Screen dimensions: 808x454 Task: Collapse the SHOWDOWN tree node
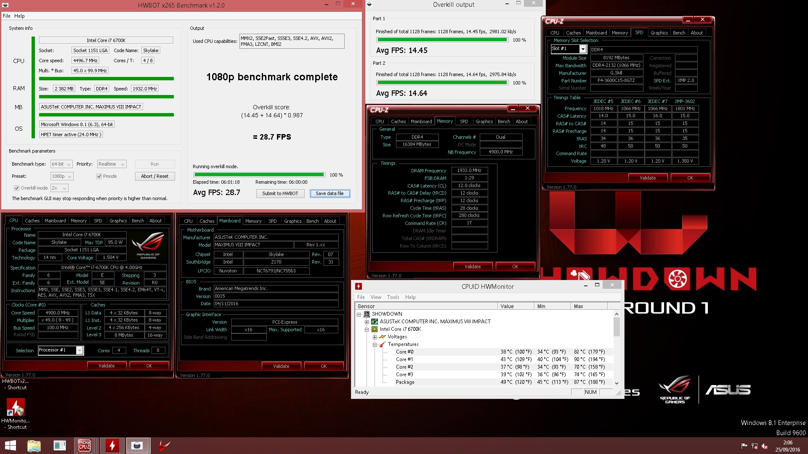[359, 314]
